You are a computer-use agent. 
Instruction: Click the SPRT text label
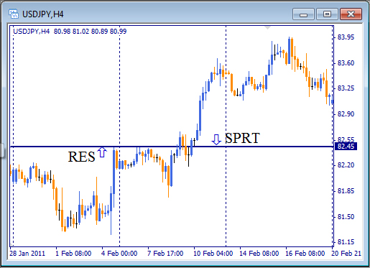[242, 138]
